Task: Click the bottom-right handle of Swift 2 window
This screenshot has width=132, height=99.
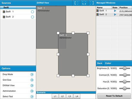Action: pos(88,76)
